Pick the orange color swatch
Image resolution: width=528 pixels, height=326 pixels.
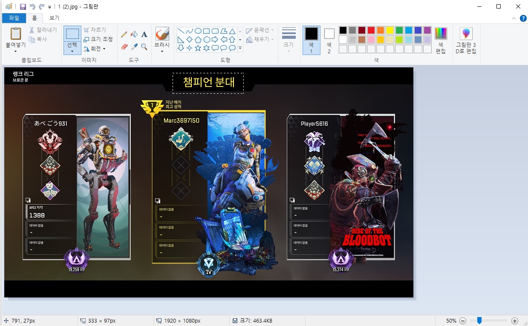click(x=380, y=30)
